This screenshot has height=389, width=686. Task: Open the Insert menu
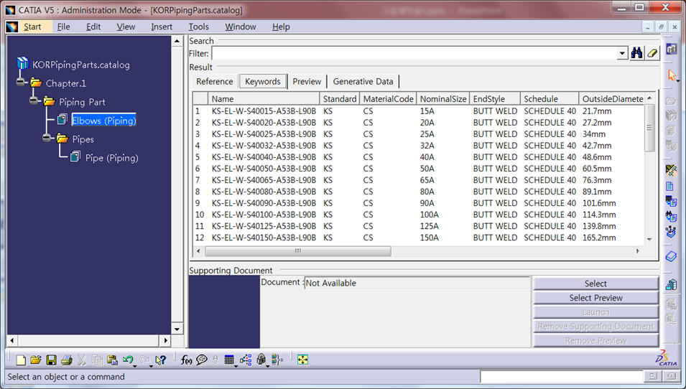pos(162,27)
